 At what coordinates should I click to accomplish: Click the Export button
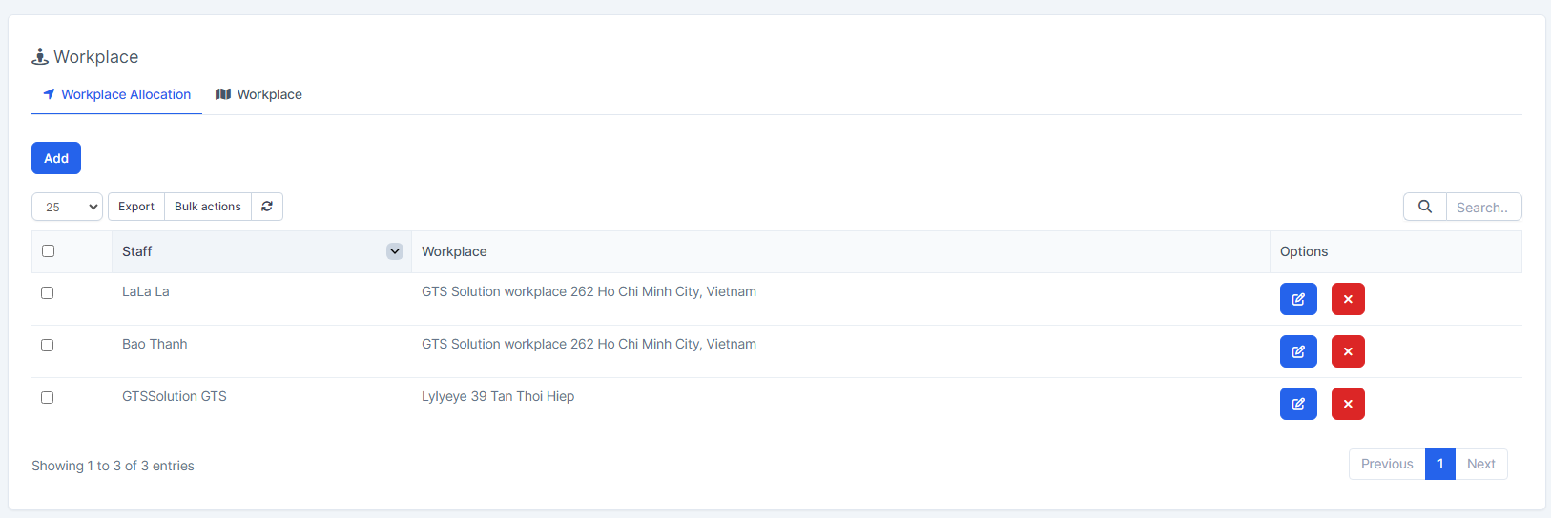[136, 207]
